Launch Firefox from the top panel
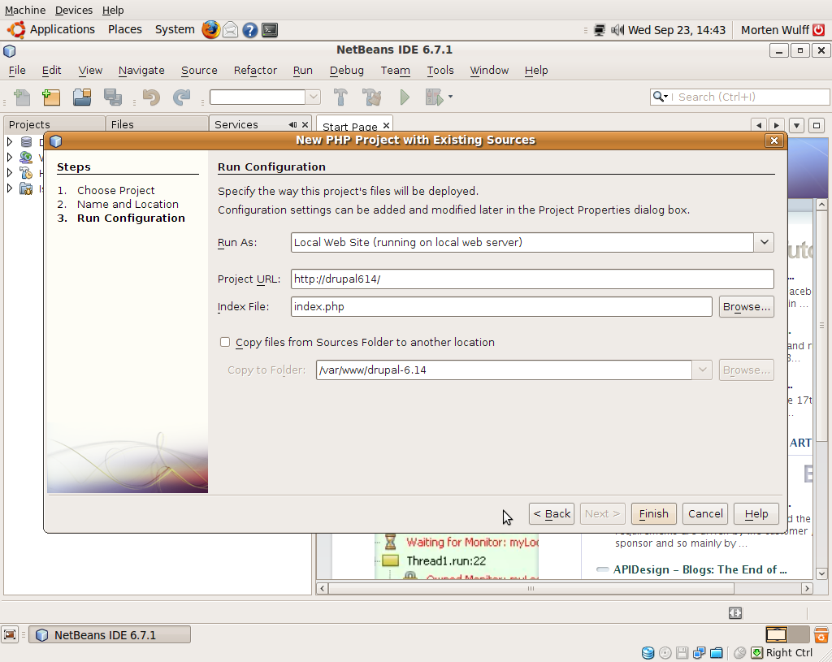Viewport: 832px width, 662px height. point(210,30)
